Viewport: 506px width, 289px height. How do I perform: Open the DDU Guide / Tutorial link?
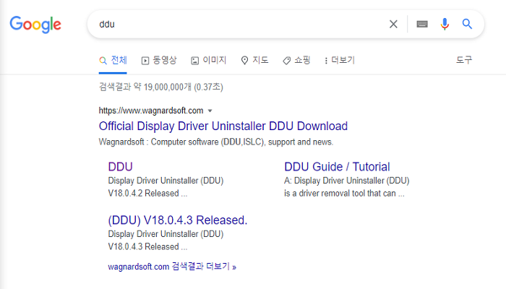(337, 167)
